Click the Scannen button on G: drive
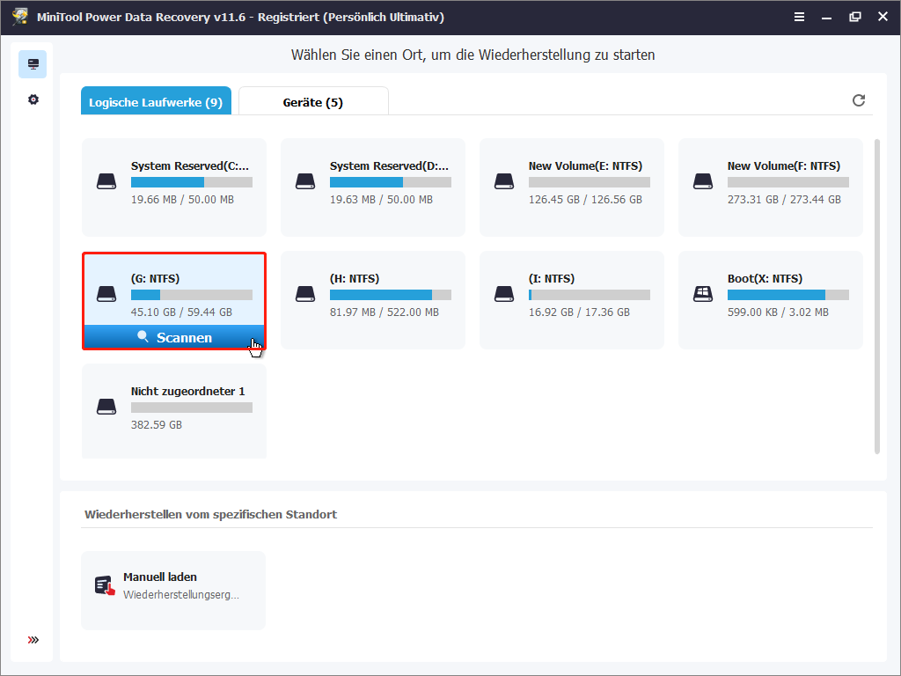Image resolution: width=901 pixels, height=676 pixels. [x=174, y=337]
